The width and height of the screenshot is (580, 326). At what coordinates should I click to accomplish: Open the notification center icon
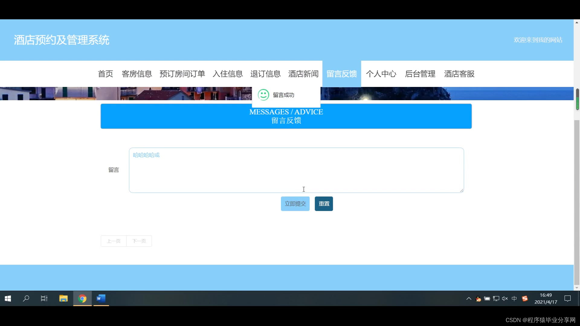(x=568, y=299)
